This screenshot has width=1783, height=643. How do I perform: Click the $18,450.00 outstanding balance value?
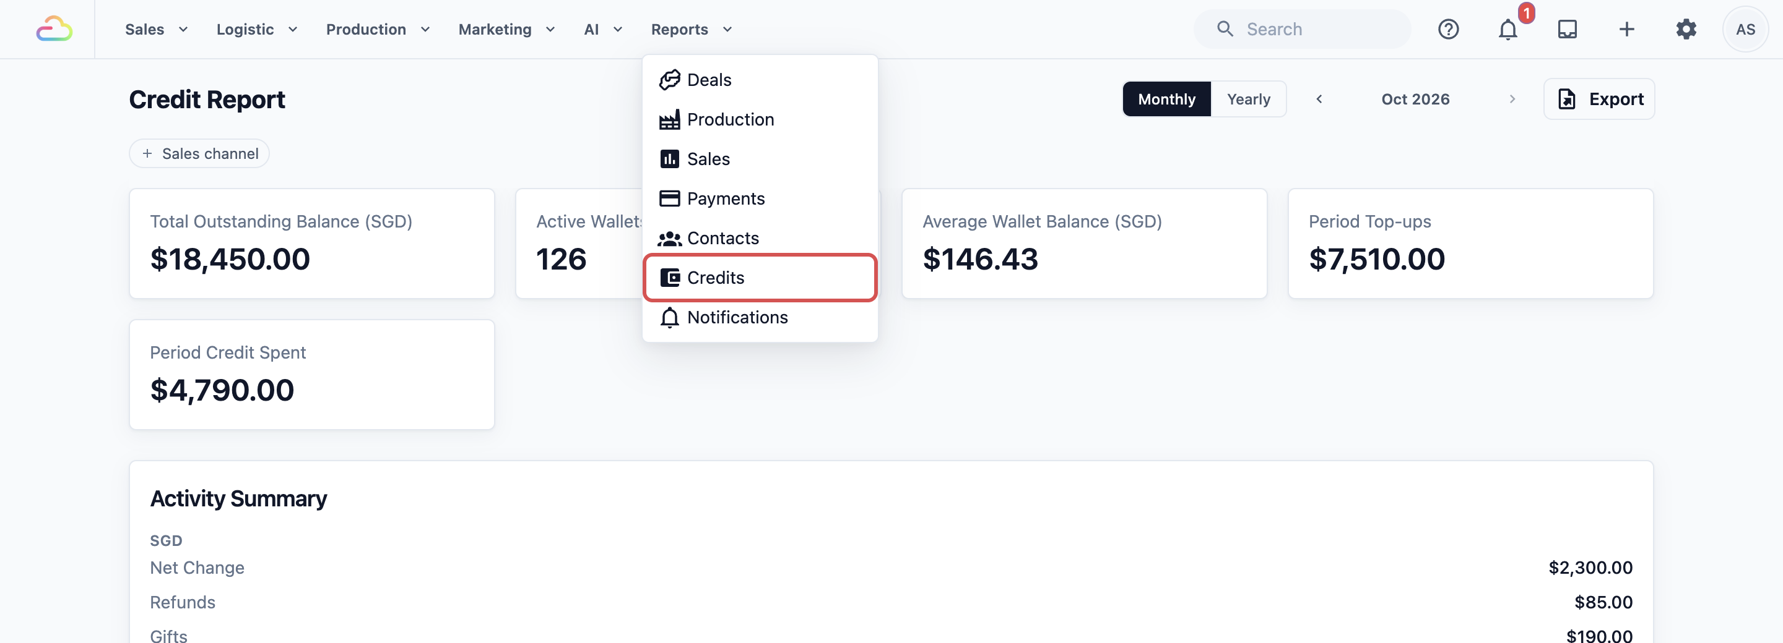click(230, 259)
